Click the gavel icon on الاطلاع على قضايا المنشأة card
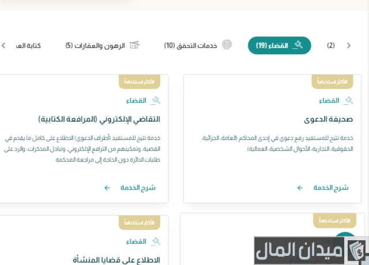The image size is (369, 265). 156,241
